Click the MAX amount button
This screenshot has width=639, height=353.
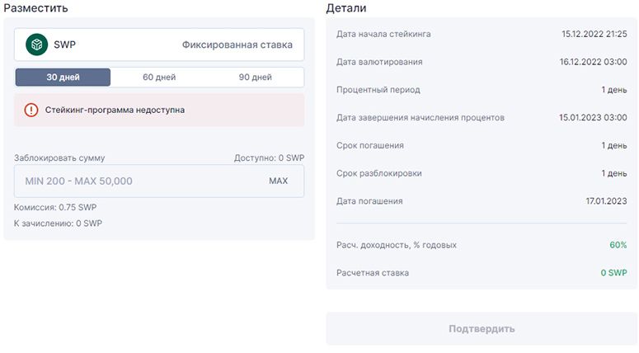279,181
